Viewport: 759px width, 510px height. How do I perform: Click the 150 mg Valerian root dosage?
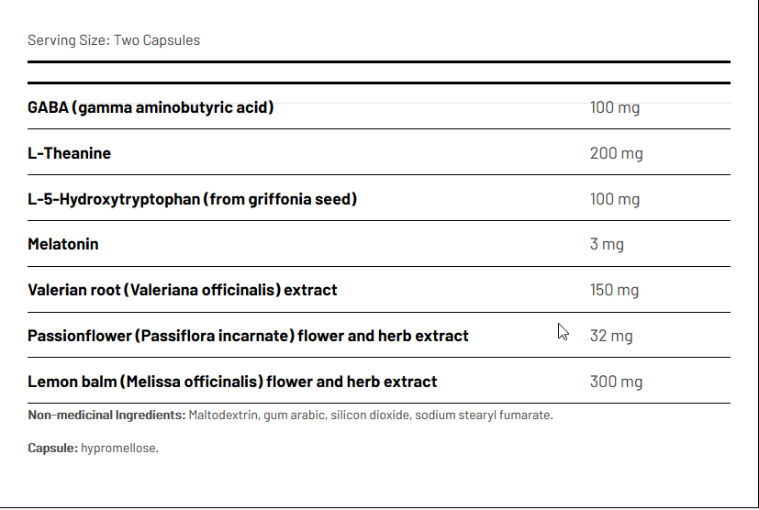(x=614, y=290)
